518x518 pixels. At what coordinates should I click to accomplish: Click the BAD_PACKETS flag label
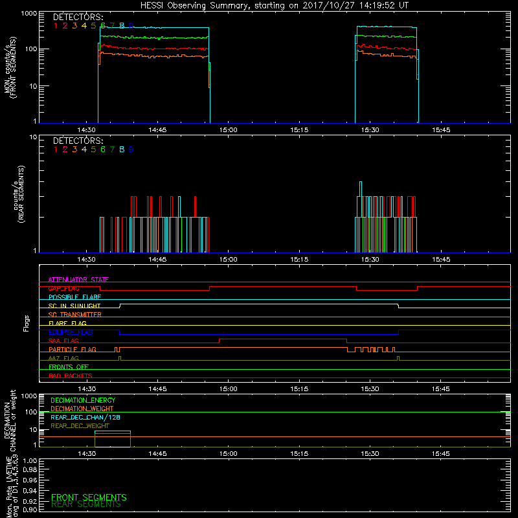pos(71,376)
